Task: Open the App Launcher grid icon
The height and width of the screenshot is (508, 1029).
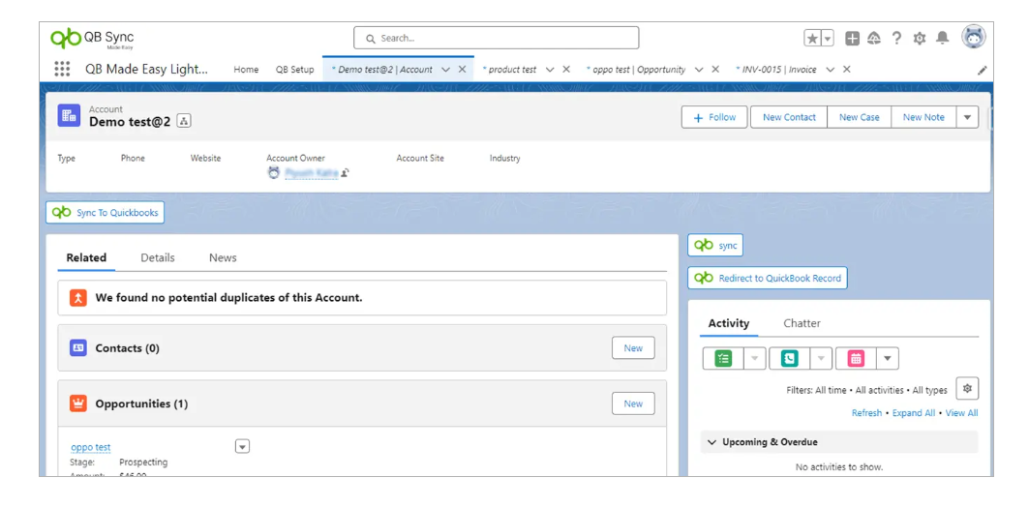Action: coord(62,69)
